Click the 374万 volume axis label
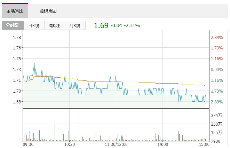 pos(216,115)
